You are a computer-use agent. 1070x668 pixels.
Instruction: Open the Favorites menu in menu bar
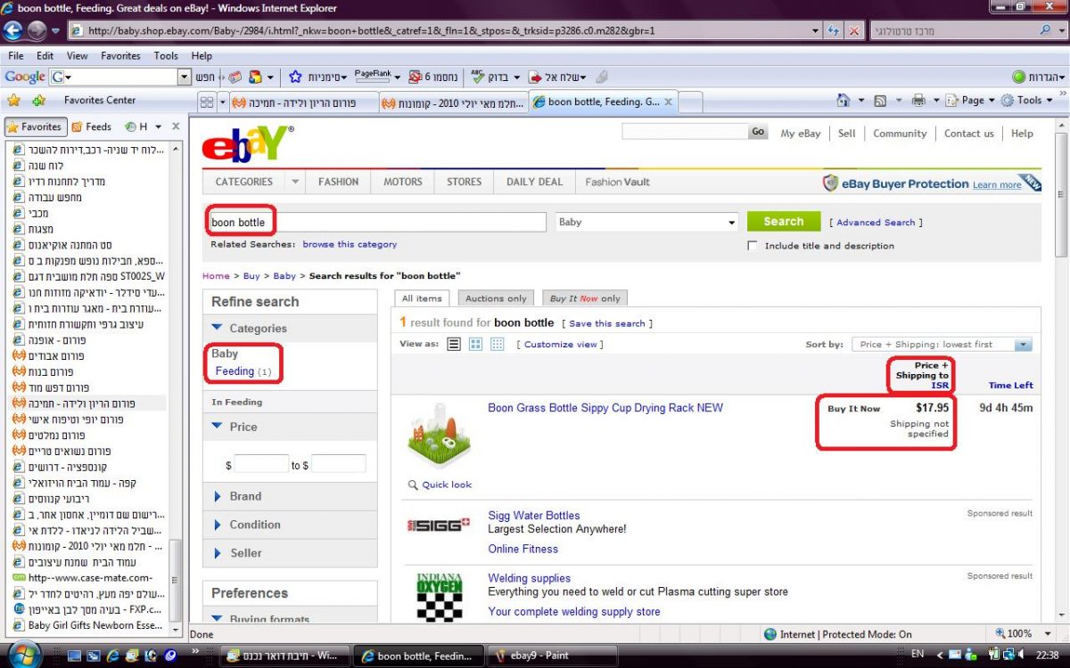pos(119,55)
